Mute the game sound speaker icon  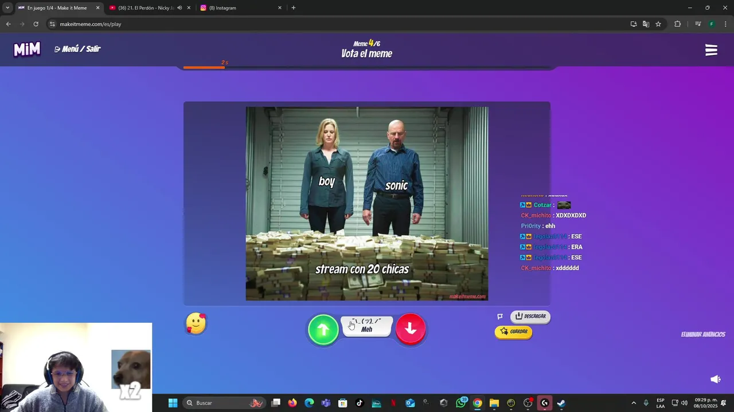[715, 379]
